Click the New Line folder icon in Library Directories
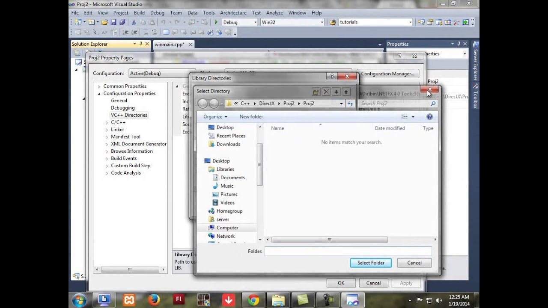The image size is (548, 308). click(x=316, y=92)
